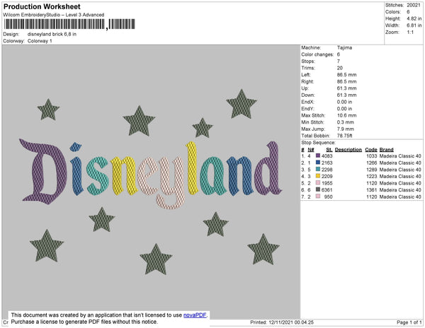Click the EndY value 0.00 in
This screenshot has width=425, height=328.
[x=344, y=108]
